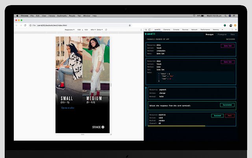
Task: Open the Edit menu
Action: [x=38, y=16]
